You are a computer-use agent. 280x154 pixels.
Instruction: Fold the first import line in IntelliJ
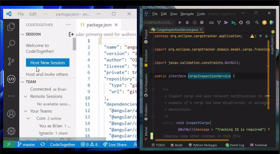153,50
